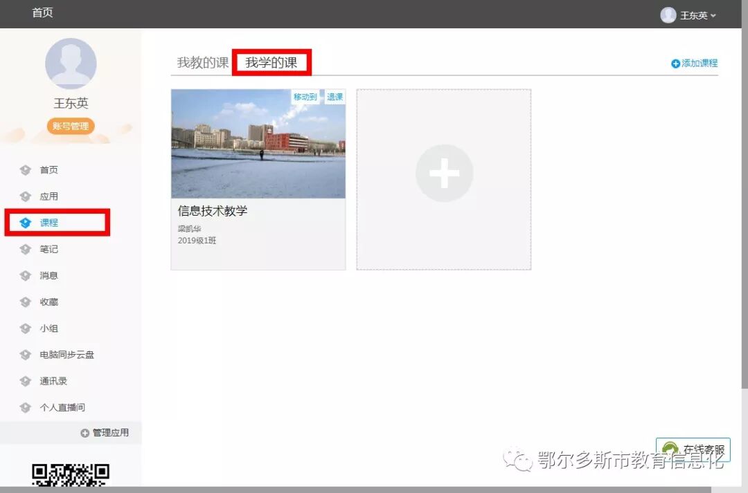Screen dimensions: 748x493
Task: Click the 个人直播间 sidebar icon
Action: [26, 407]
